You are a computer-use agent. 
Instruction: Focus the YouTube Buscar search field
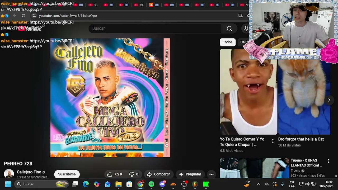pos(155,28)
